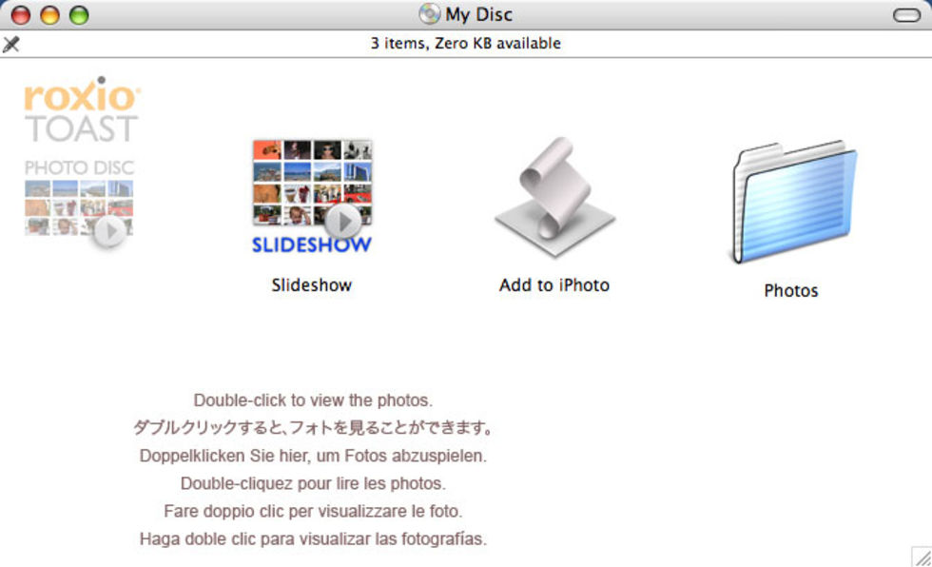Image resolution: width=932 pixels, height=567 pixels.
Task: Click the Add to iPhoto name label
Action: tap(553, 285)
